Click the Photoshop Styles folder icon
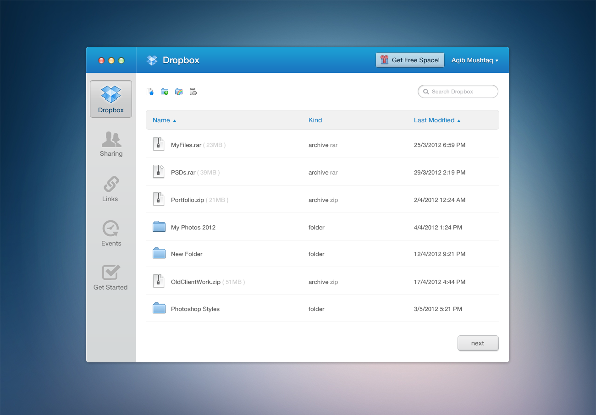Image resolution: width=596 pixels, height=415 pixels. tap(159, 308)
